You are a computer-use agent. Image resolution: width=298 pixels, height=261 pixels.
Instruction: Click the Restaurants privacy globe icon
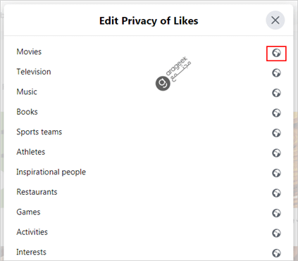(276, 193)
